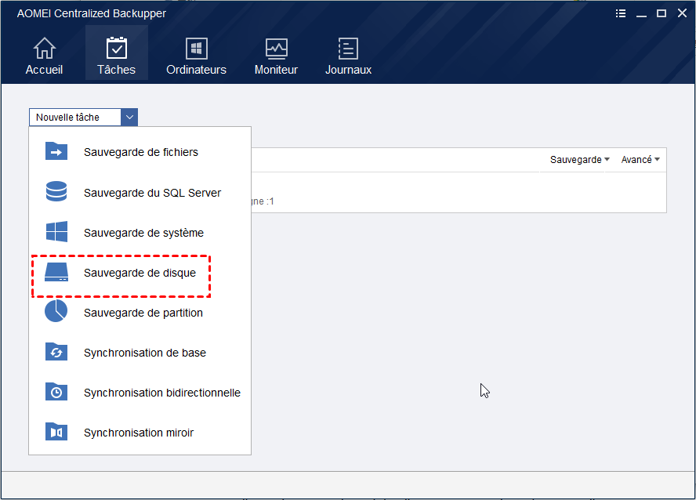Click the partition backup pie icon
This screenshot has height=500, width=696.
(x=56, y=311)
